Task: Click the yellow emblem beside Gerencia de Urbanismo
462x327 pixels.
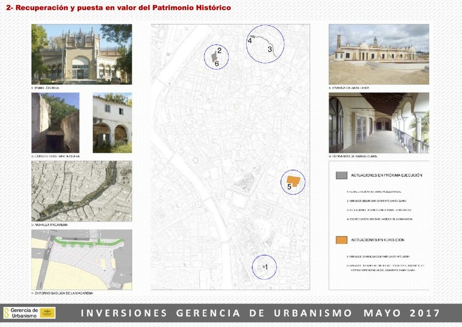Action: 48,313
